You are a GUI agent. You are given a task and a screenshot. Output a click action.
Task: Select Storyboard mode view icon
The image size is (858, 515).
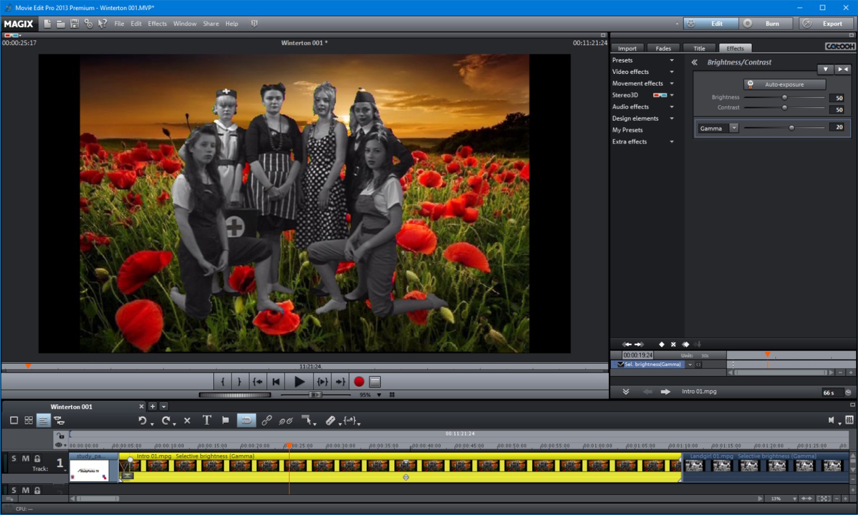click(14, 420)
